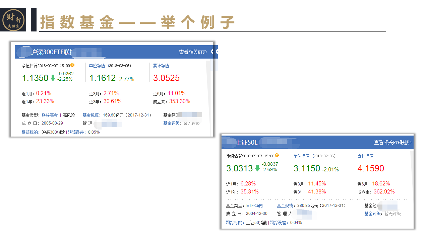Image resolution: width=429 pixels, height=241 pixels.
Task: Open the ETF-场内 fund type link
Action: pos(254,206)
